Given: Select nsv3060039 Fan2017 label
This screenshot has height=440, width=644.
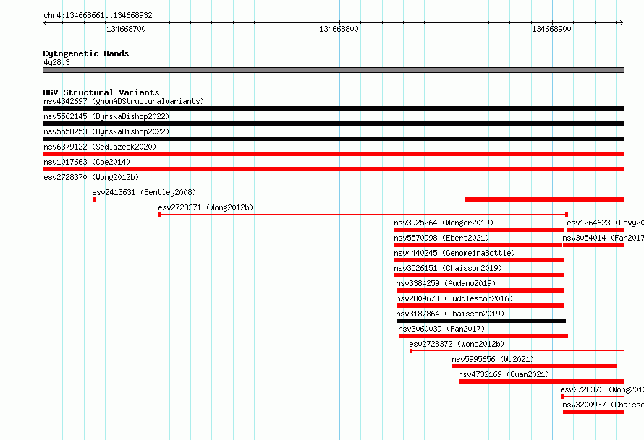Looking at the screenshot, I should tap(441, 329).
